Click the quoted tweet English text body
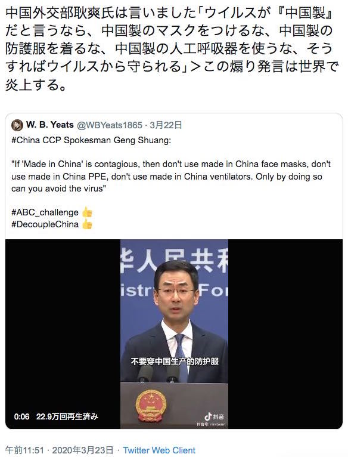This screenshot has height=457, width=348. coord(171,176)
